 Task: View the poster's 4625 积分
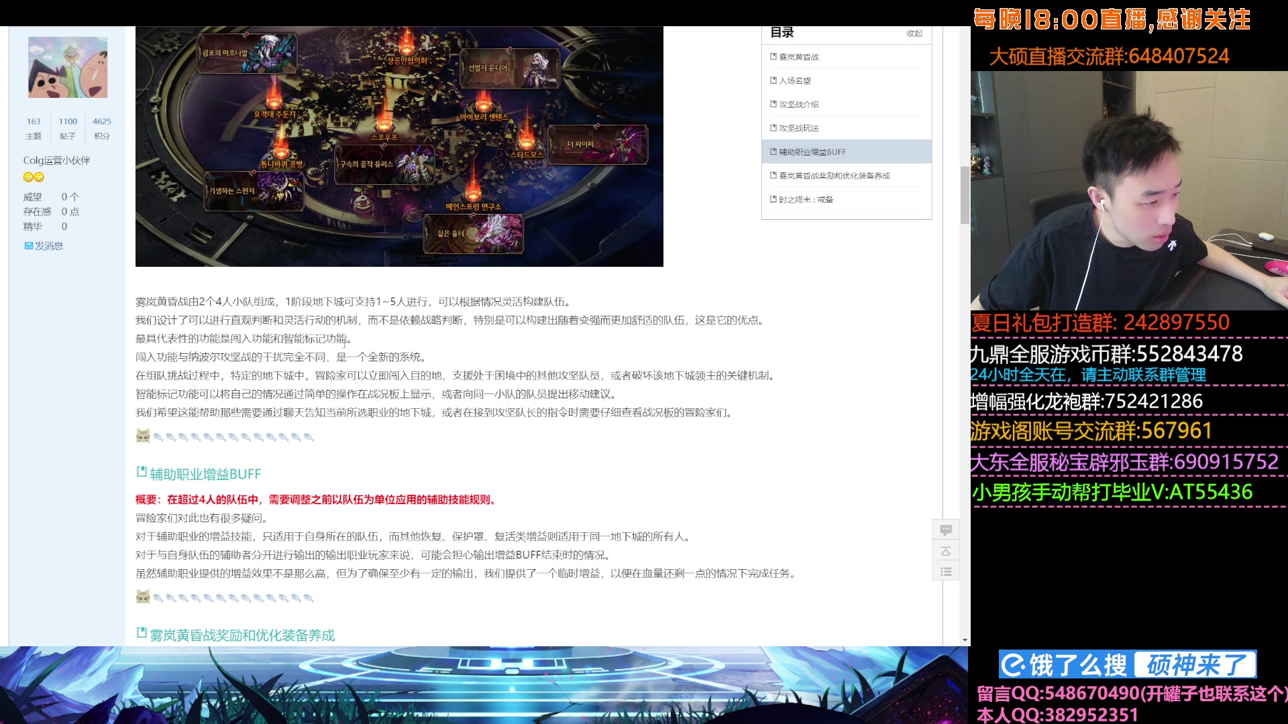coord(102,128)
